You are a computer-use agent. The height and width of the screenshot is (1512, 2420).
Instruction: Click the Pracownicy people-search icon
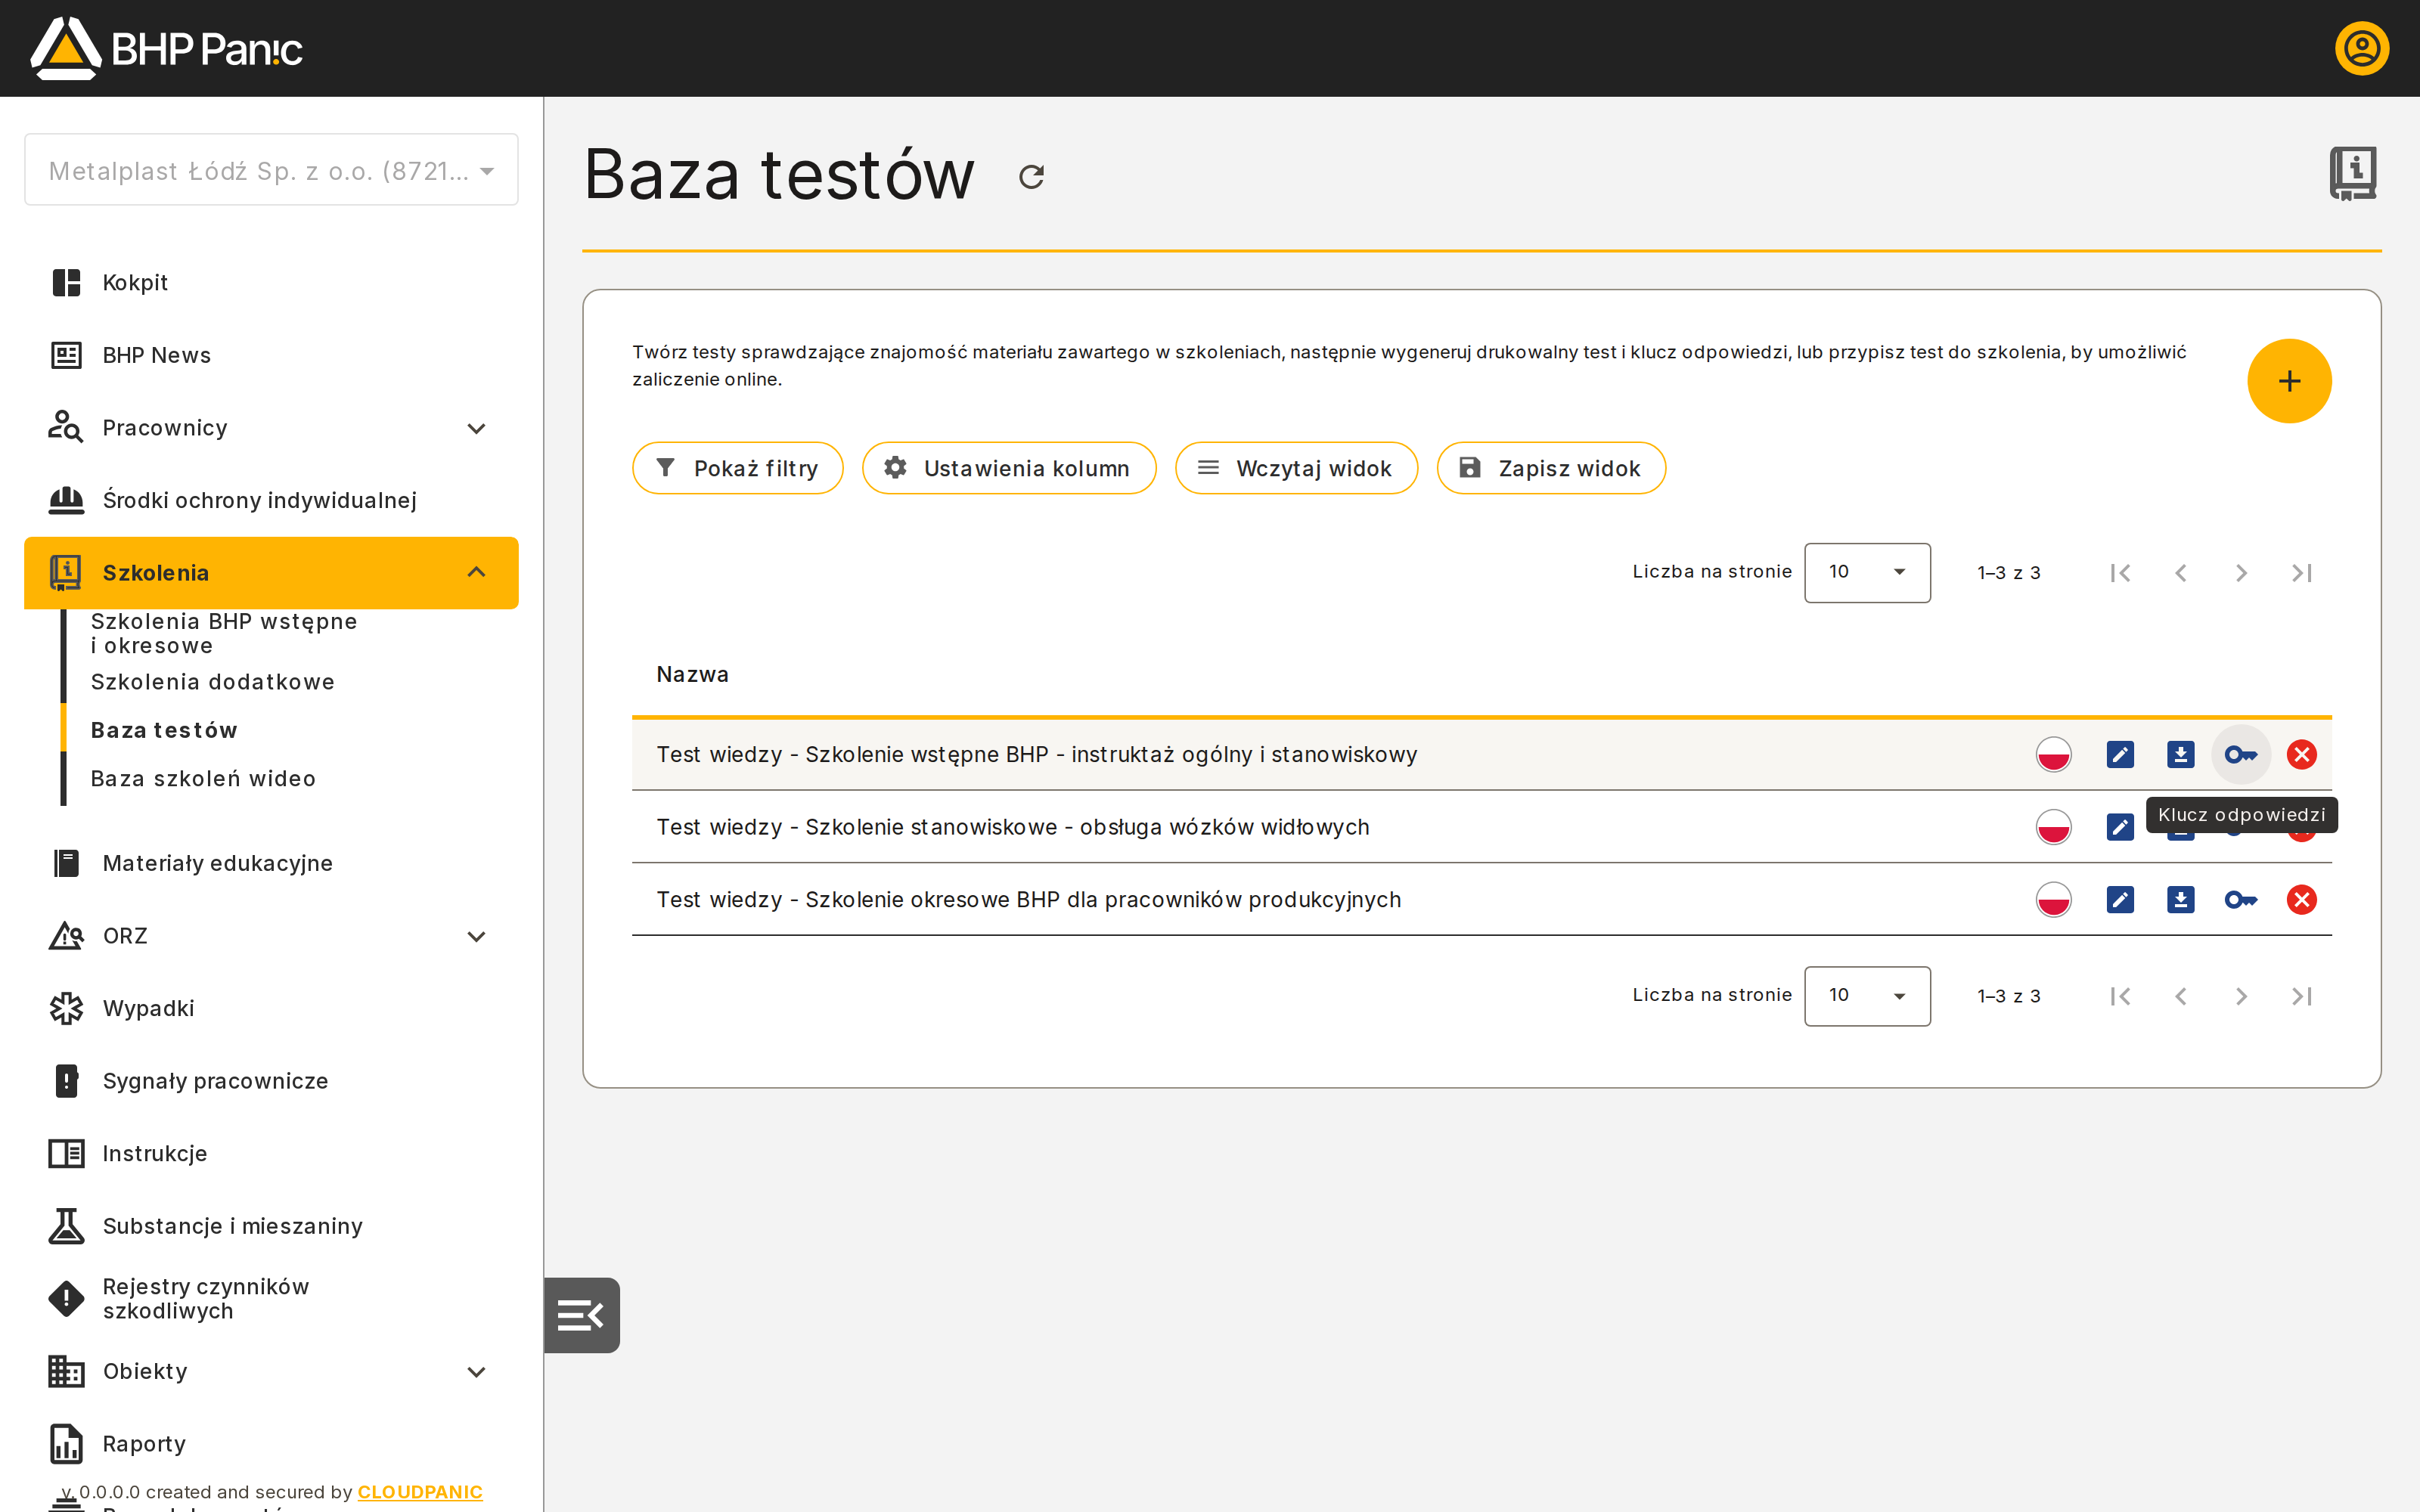pos(66,427)
